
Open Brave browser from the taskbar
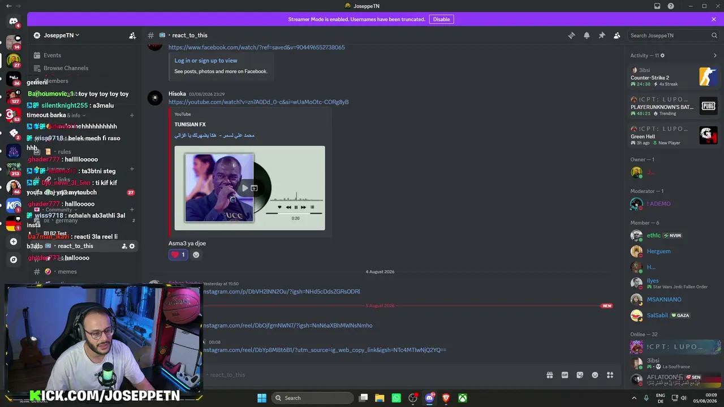(x=446, y=398)
